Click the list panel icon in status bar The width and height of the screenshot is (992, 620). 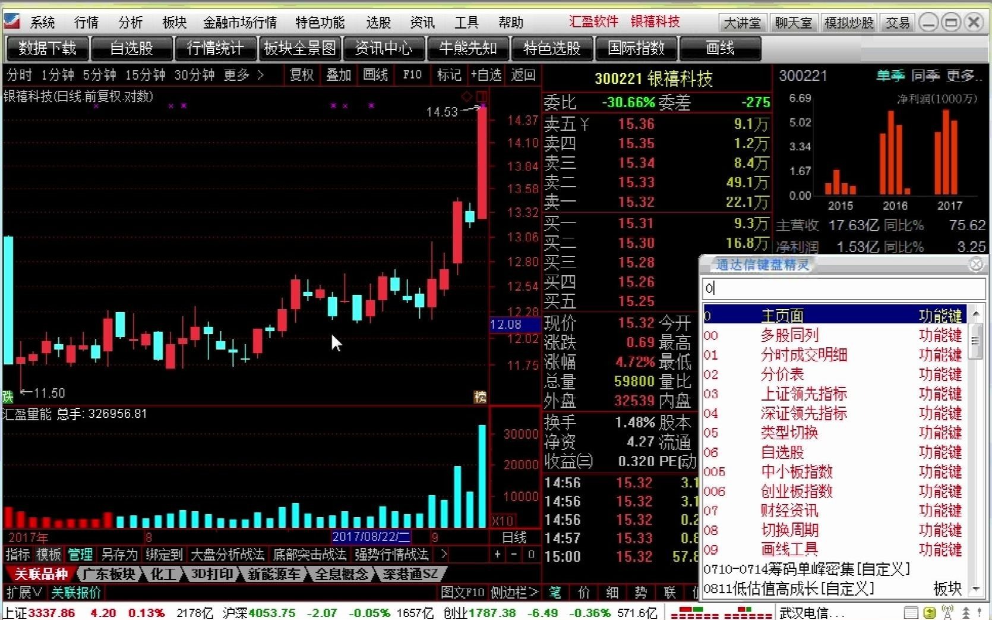pos(911,612)
